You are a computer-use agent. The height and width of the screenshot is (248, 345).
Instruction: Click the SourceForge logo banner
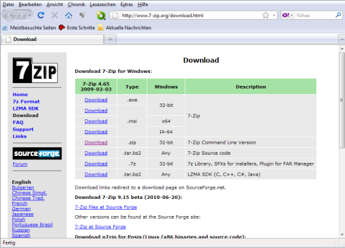coord(37,153)
